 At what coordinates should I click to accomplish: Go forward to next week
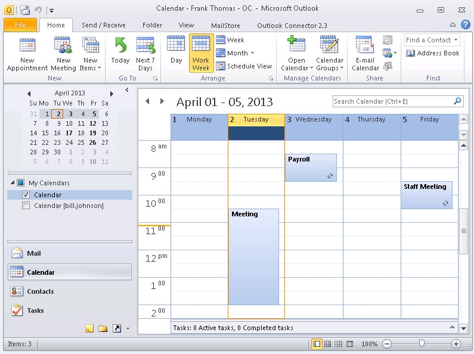pos(162,101)
